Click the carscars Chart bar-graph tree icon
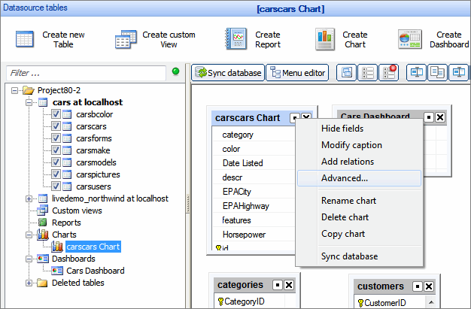This screenshot has width=471, height=309. click(57, 247)
